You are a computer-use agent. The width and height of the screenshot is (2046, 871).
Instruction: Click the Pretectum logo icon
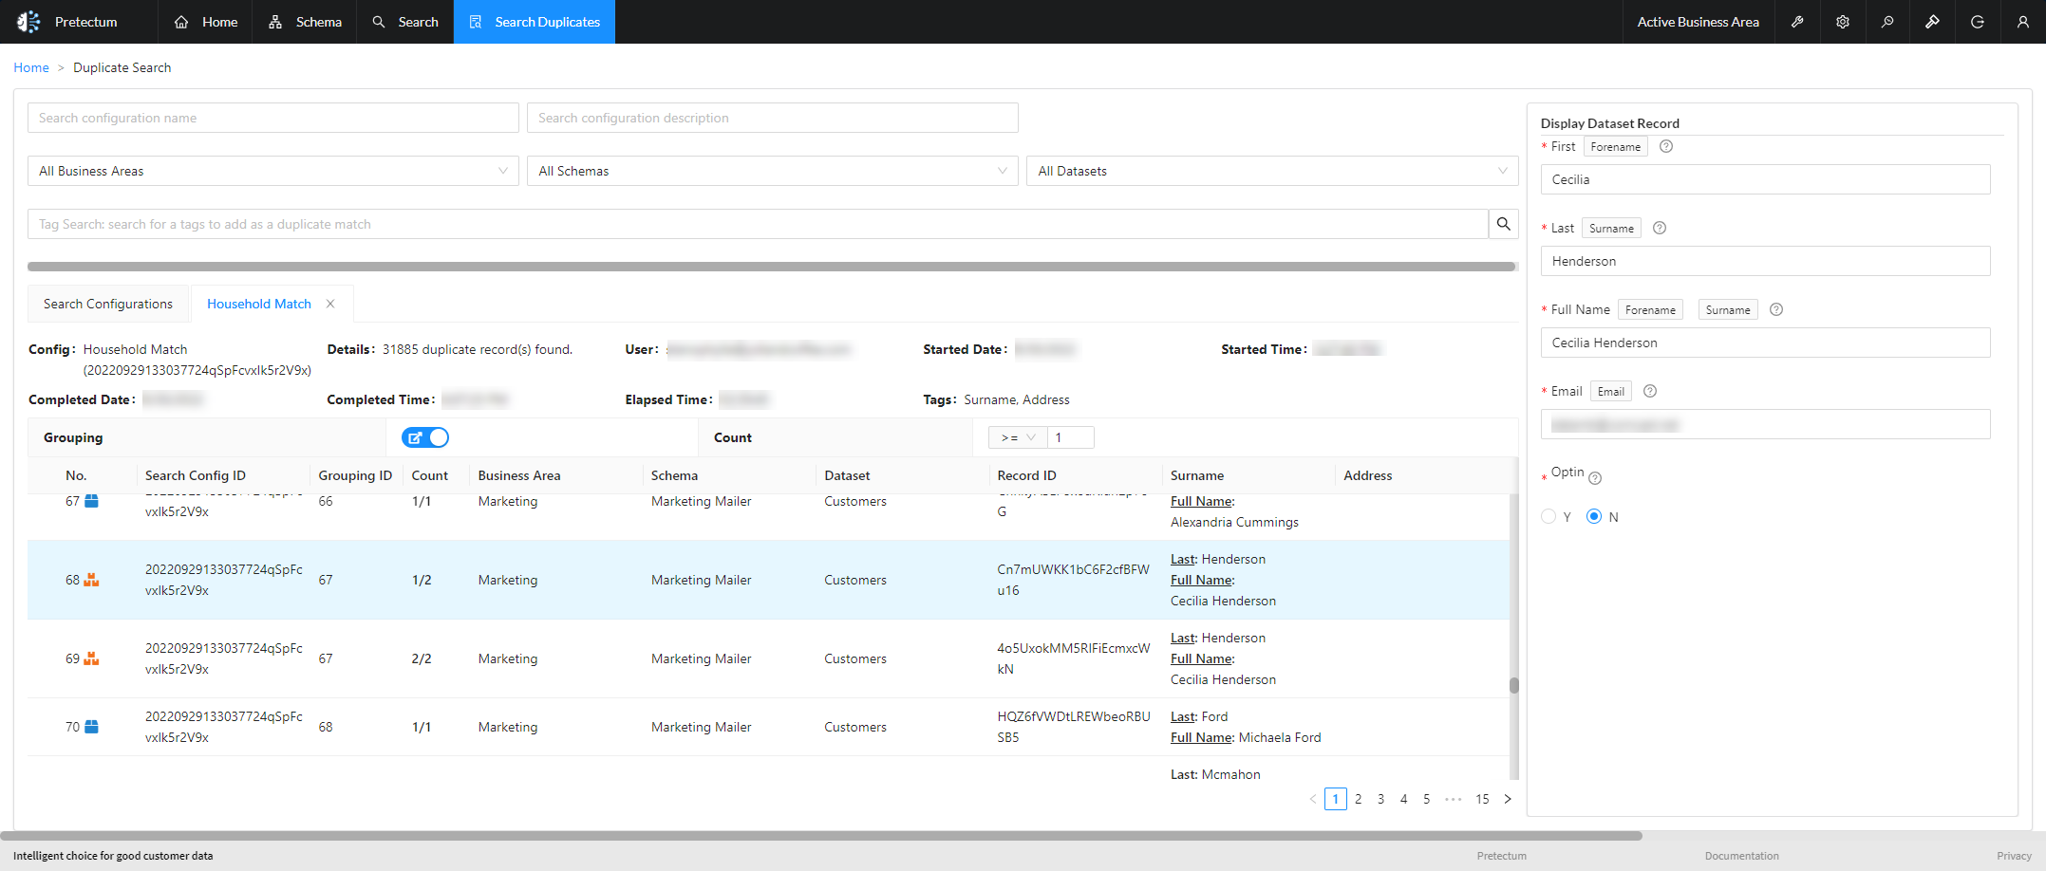pyautogui.click(x=28, y=22)
